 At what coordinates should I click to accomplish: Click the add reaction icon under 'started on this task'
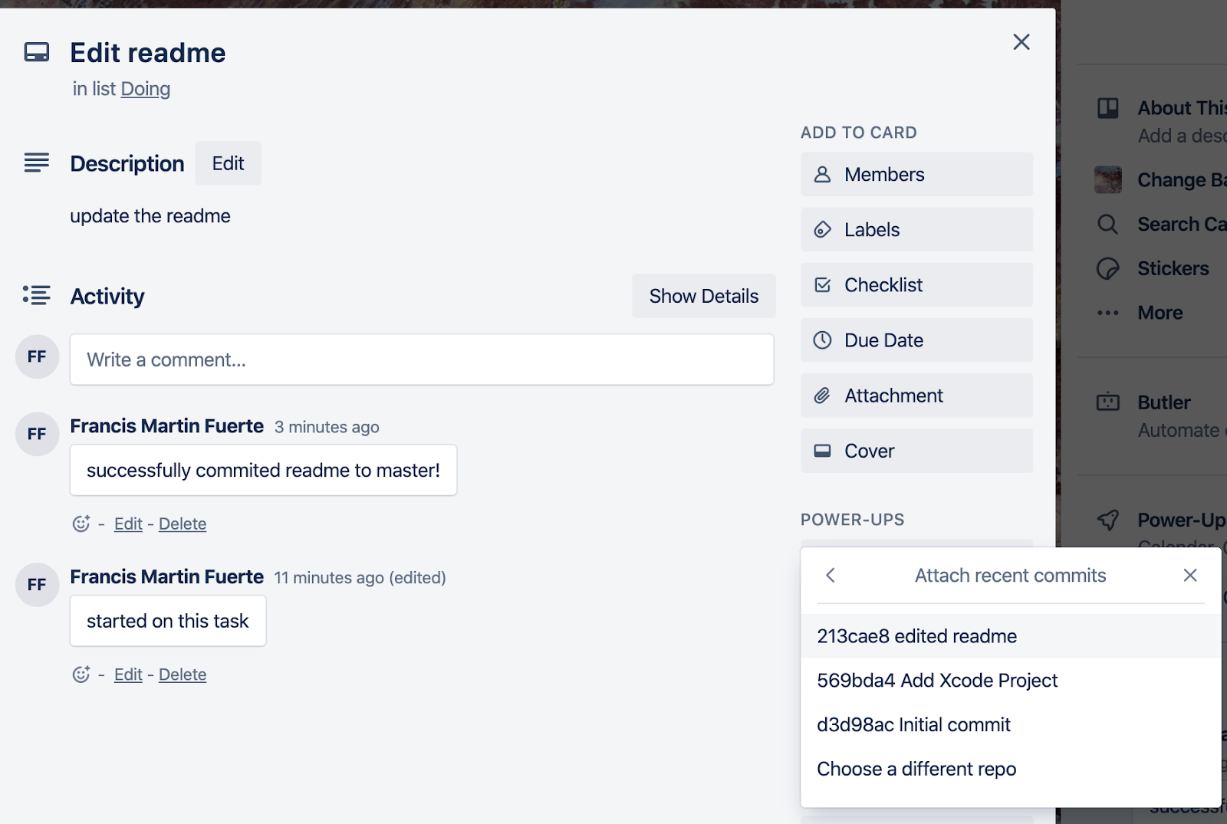pyautogui.click(x=81, y=675)
